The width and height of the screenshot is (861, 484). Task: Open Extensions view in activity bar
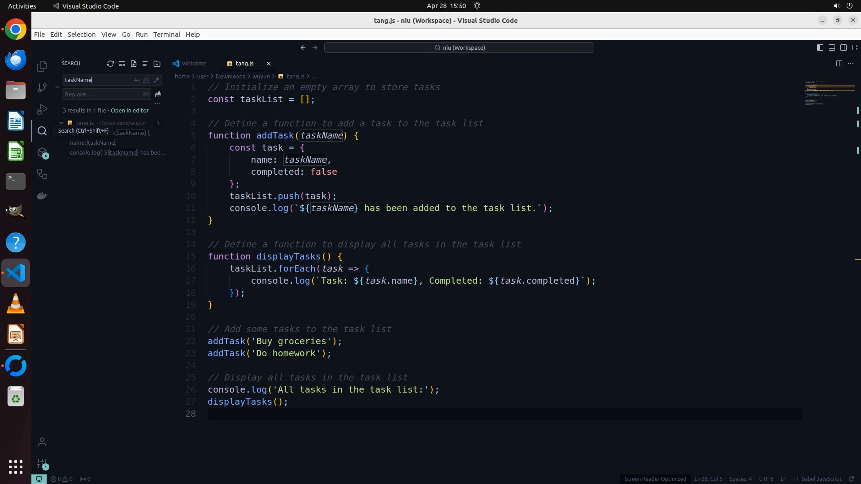click(42, 153)
